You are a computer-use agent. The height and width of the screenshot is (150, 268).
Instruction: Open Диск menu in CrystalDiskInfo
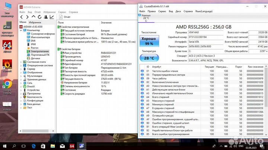tap(178, 11)
